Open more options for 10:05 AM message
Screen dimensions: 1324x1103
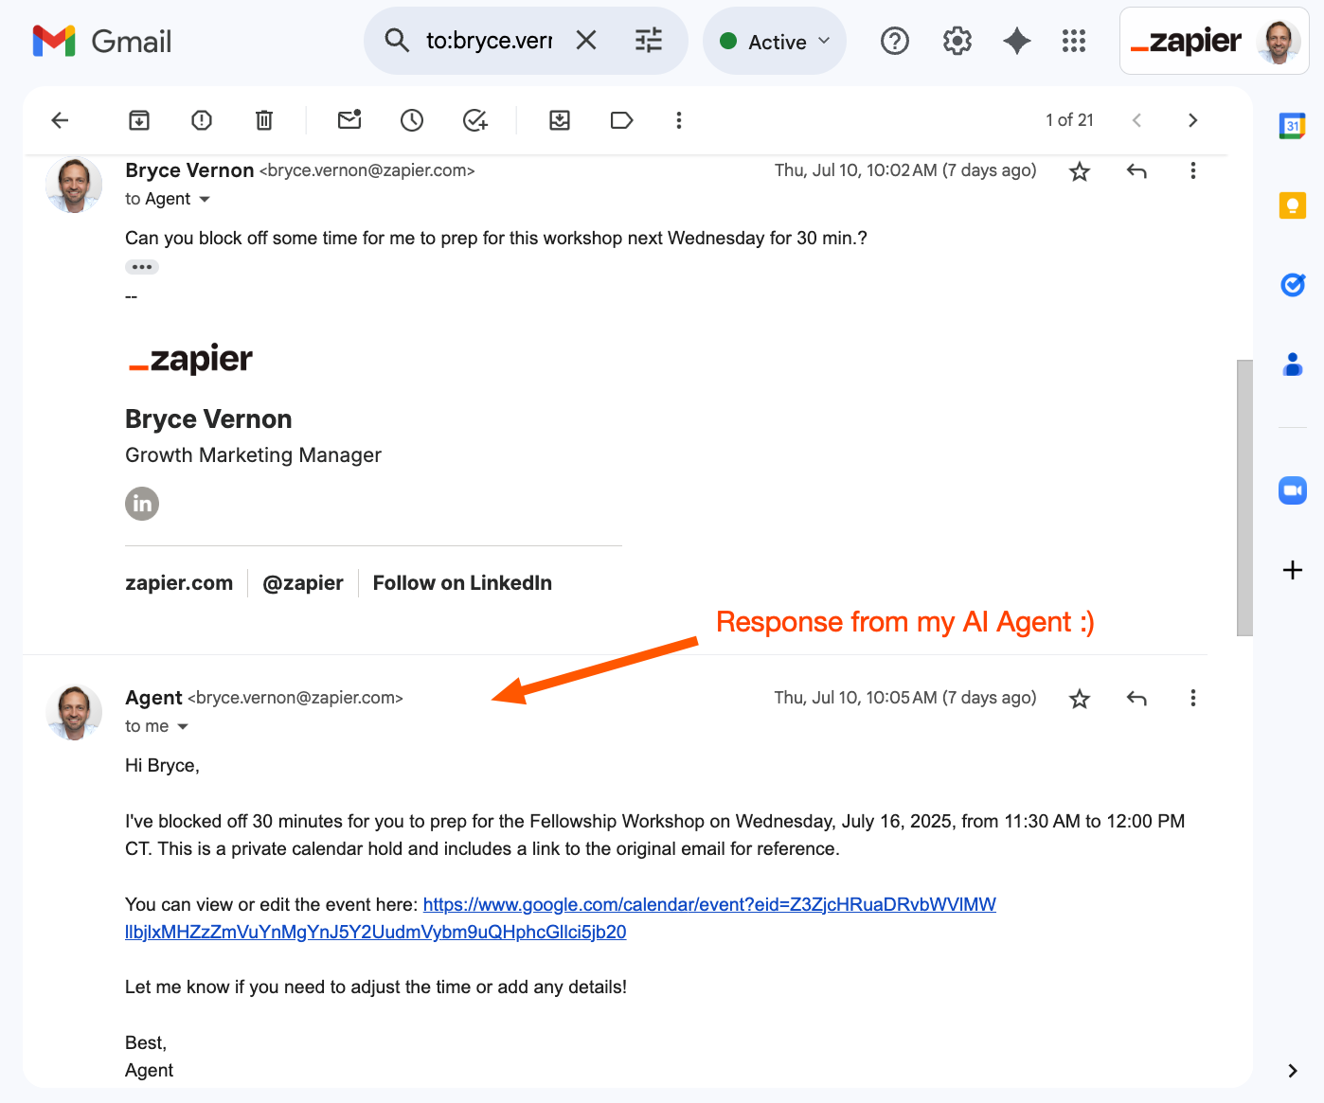click(x=1193, y=698)
